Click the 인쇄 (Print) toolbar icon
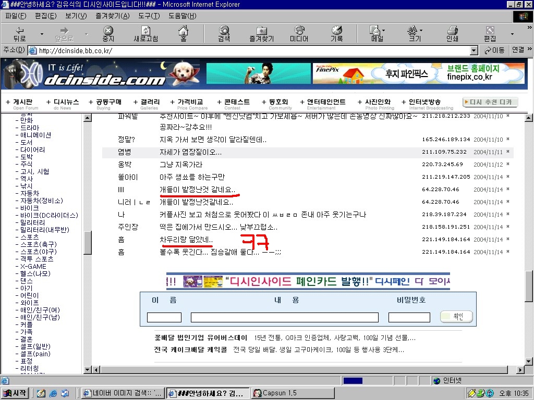The height and width of the screenshot is (400, 534). pos(452,34)
